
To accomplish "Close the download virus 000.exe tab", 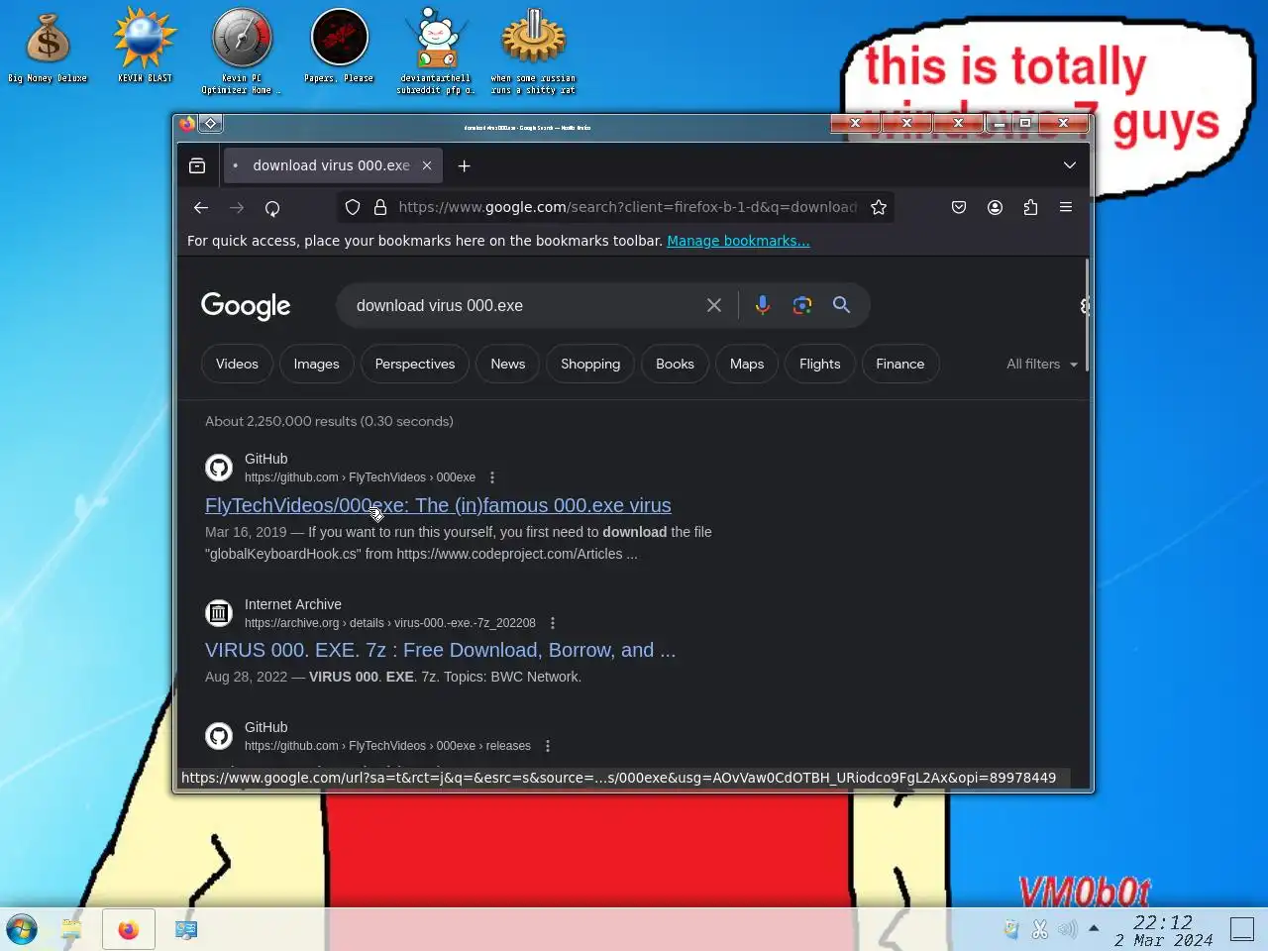I will point(427,165).
